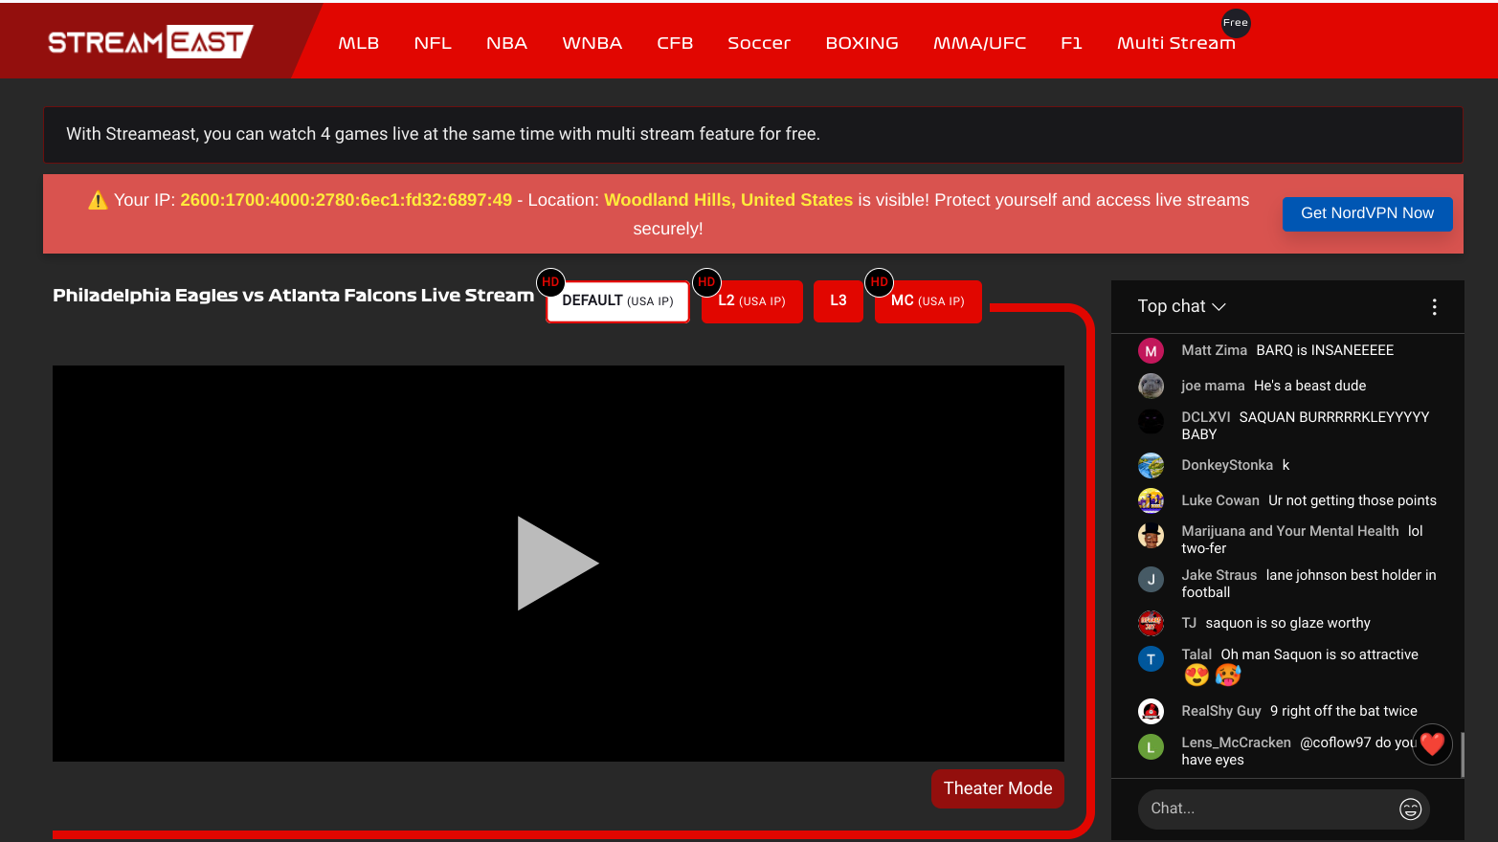Select the DEFAULT (USA IP) stream source

(617, 301)
